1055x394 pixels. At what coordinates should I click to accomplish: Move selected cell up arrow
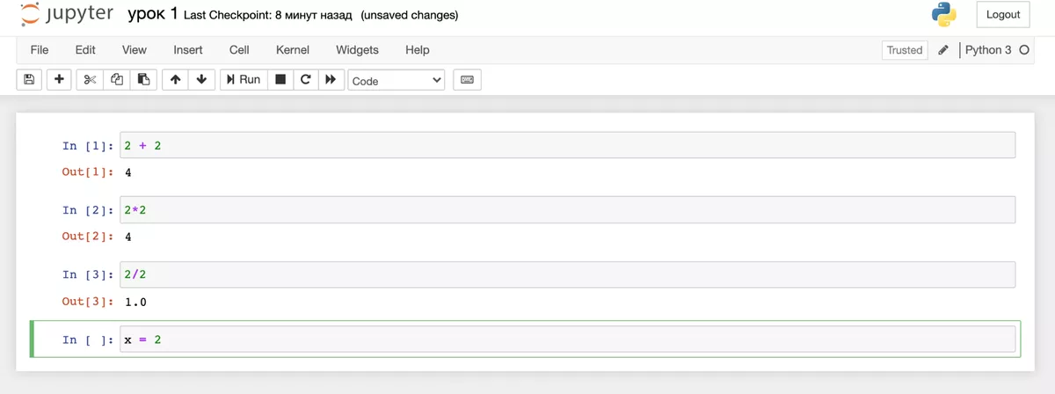click(x=176, y=80)
